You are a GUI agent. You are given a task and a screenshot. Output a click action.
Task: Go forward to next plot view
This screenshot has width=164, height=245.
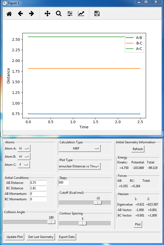[x=32, y=14]
